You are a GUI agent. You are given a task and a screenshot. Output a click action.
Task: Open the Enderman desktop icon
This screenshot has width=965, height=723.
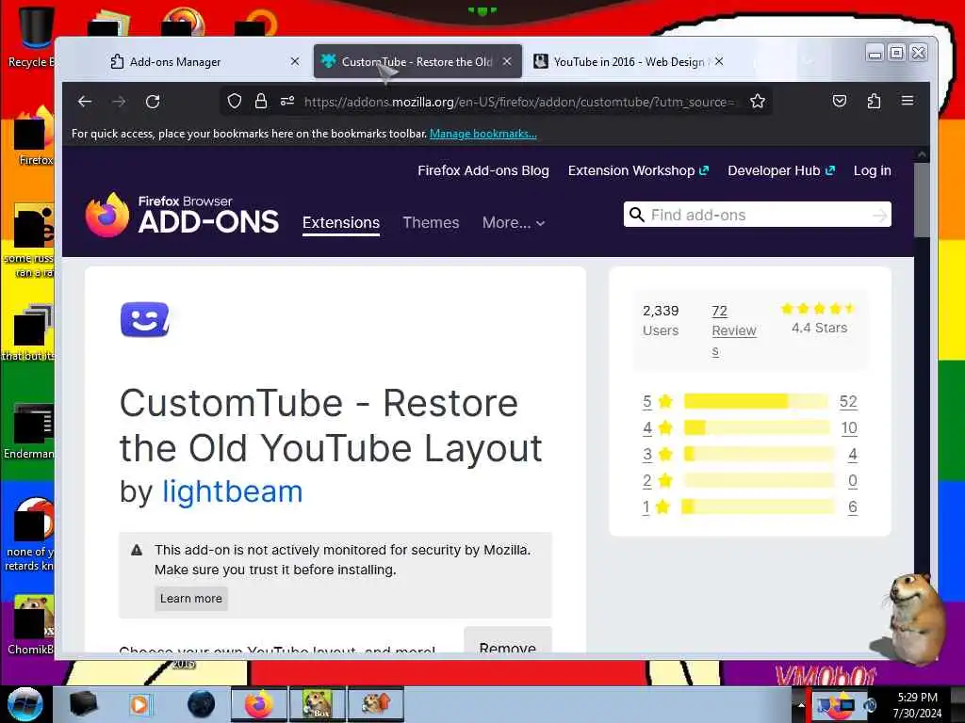(x=31, y=431)
